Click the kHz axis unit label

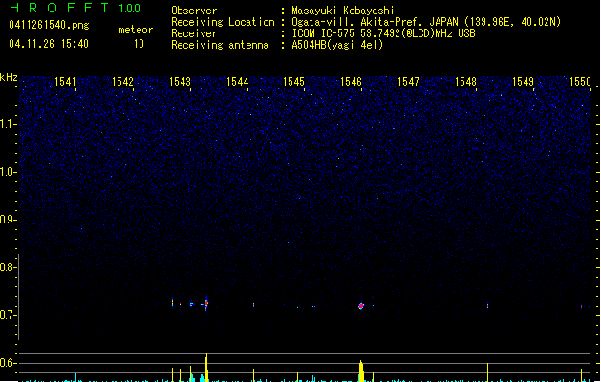tap(9, 77)
